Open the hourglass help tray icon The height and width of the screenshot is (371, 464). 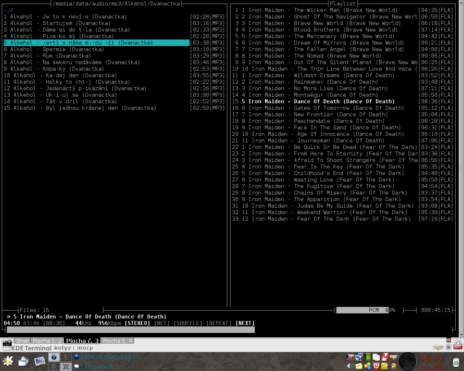point(393,366)
